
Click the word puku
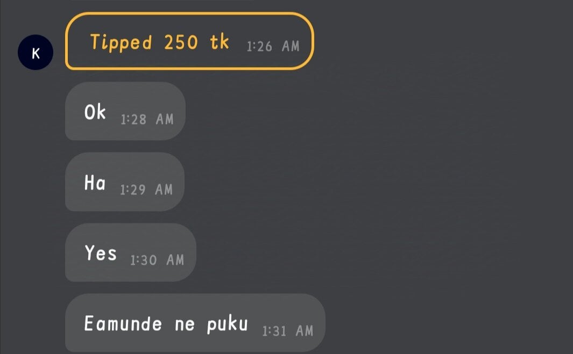tap(227, 324)
